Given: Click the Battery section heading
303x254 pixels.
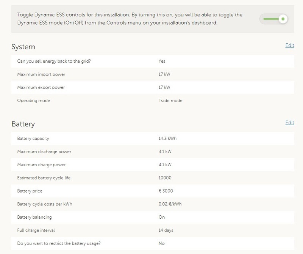Looking at the screenshot, I should click(x=23, y=124).
